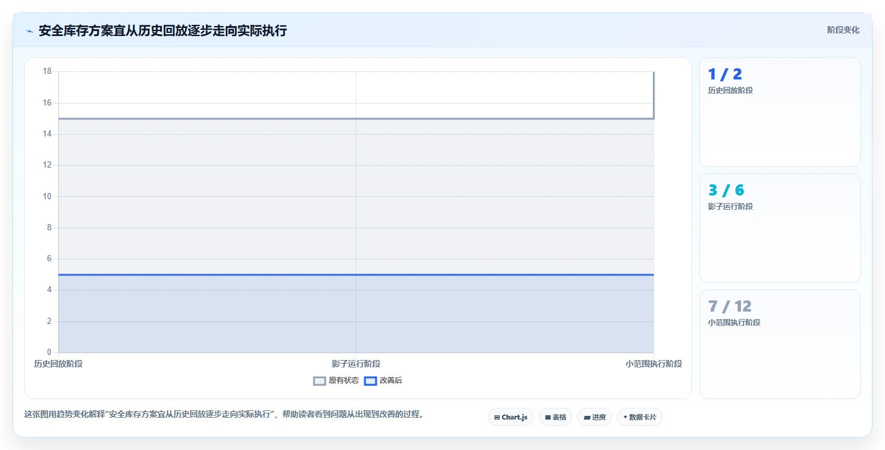Image resolution: width=885 pixels, height=450 pixels.
Task: Click the 历史回放阶段 card caption
Action: [x=730, y=91]
